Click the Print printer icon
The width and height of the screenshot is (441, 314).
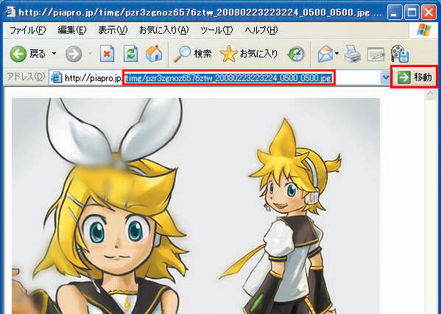click(353, 54)
